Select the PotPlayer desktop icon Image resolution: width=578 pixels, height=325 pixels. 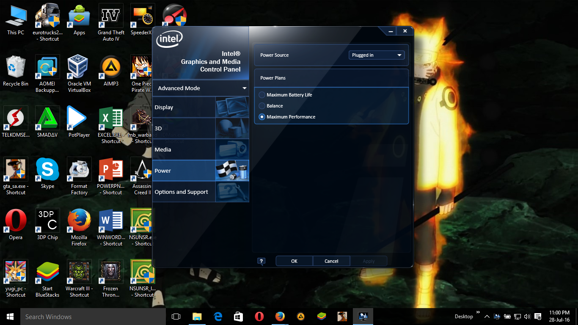click(x=79, y=123)
